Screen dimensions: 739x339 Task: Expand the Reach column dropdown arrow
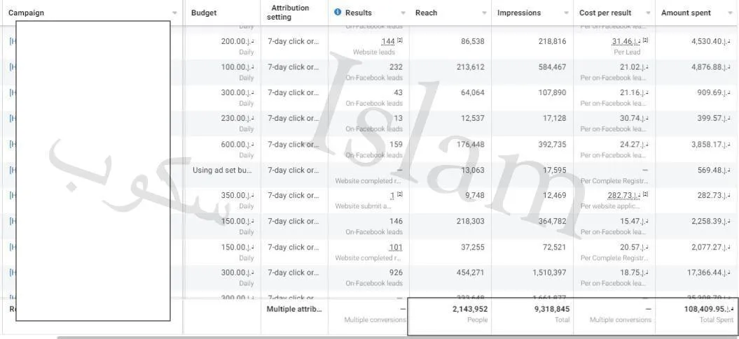485,13
